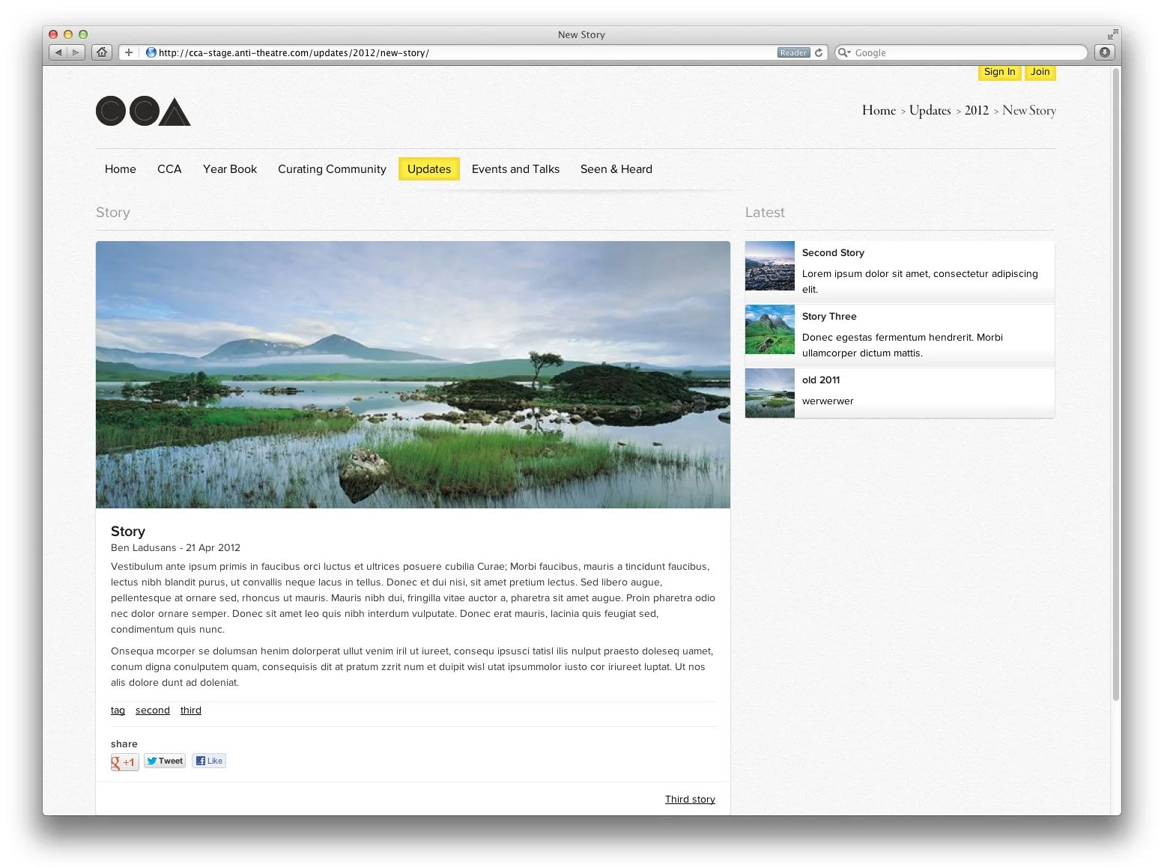Click the 'second' tag link
The width and height of the screenshot is (1164, 867).
(x=153, y=711)
